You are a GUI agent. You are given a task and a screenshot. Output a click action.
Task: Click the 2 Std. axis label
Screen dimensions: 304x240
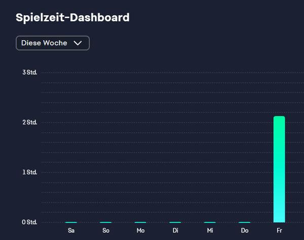(x=30, y=122)
